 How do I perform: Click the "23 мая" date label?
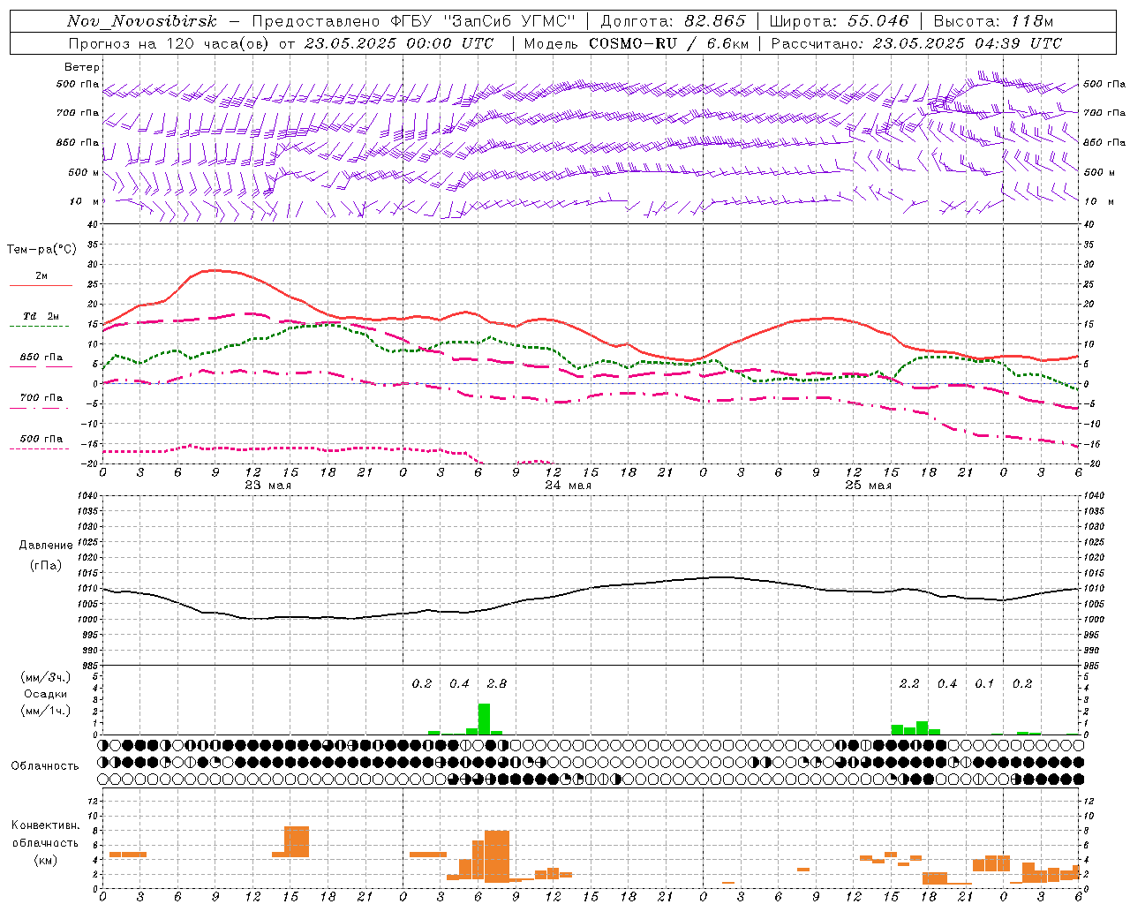point(267,486)
